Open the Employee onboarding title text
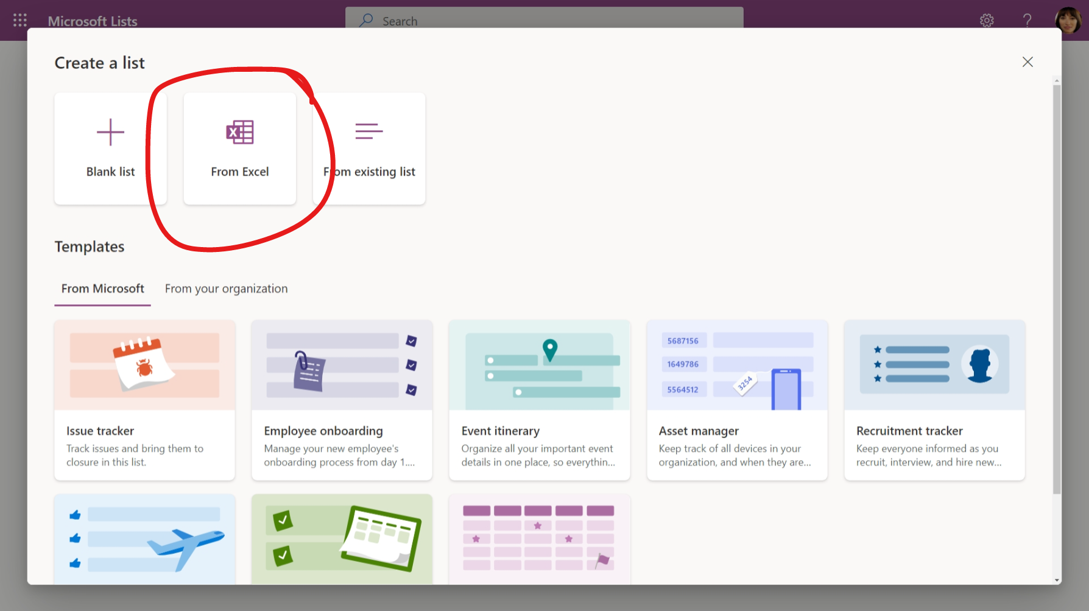 pyautogui.click(x=323, y=431)
